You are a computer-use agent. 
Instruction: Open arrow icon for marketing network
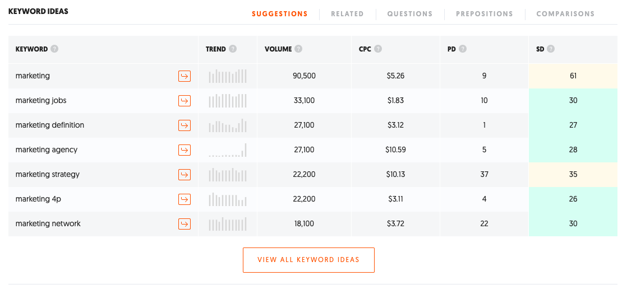(185, 224)
